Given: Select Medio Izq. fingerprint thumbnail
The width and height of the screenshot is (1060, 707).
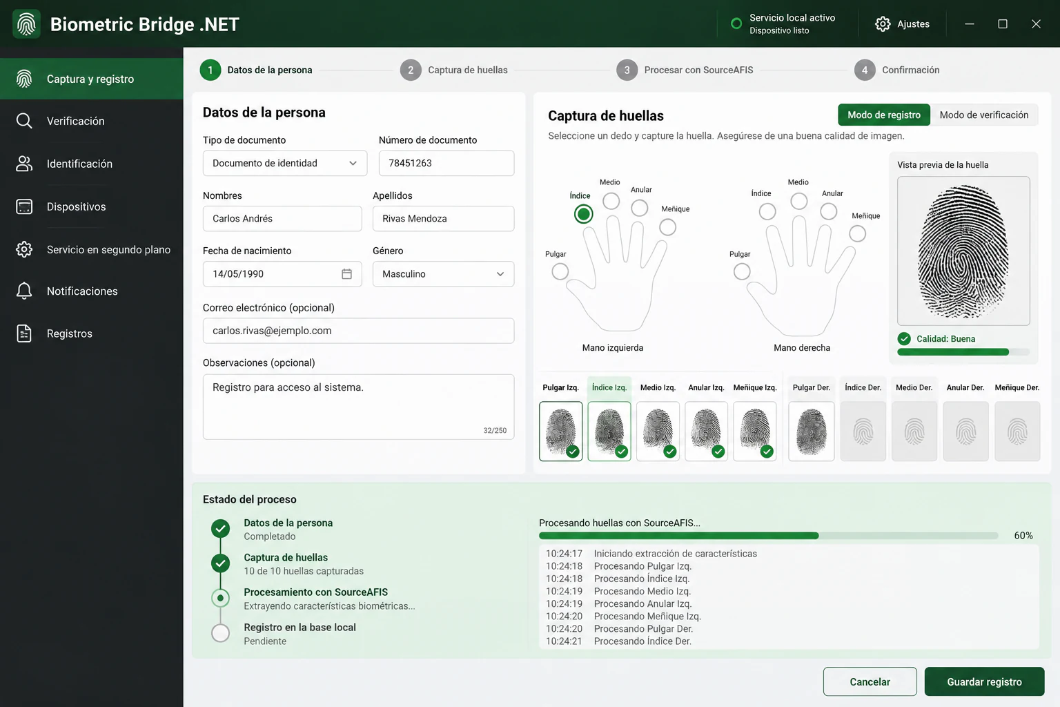Looking at the screenshot, I should click(x=658, y=432).
